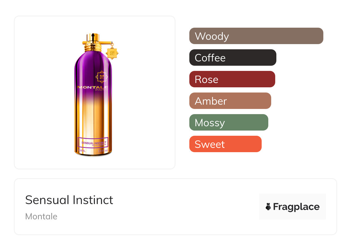Select the Coffee accord bar
The height and width of the screenshot is (249, 351).
[x=233, y=58]
